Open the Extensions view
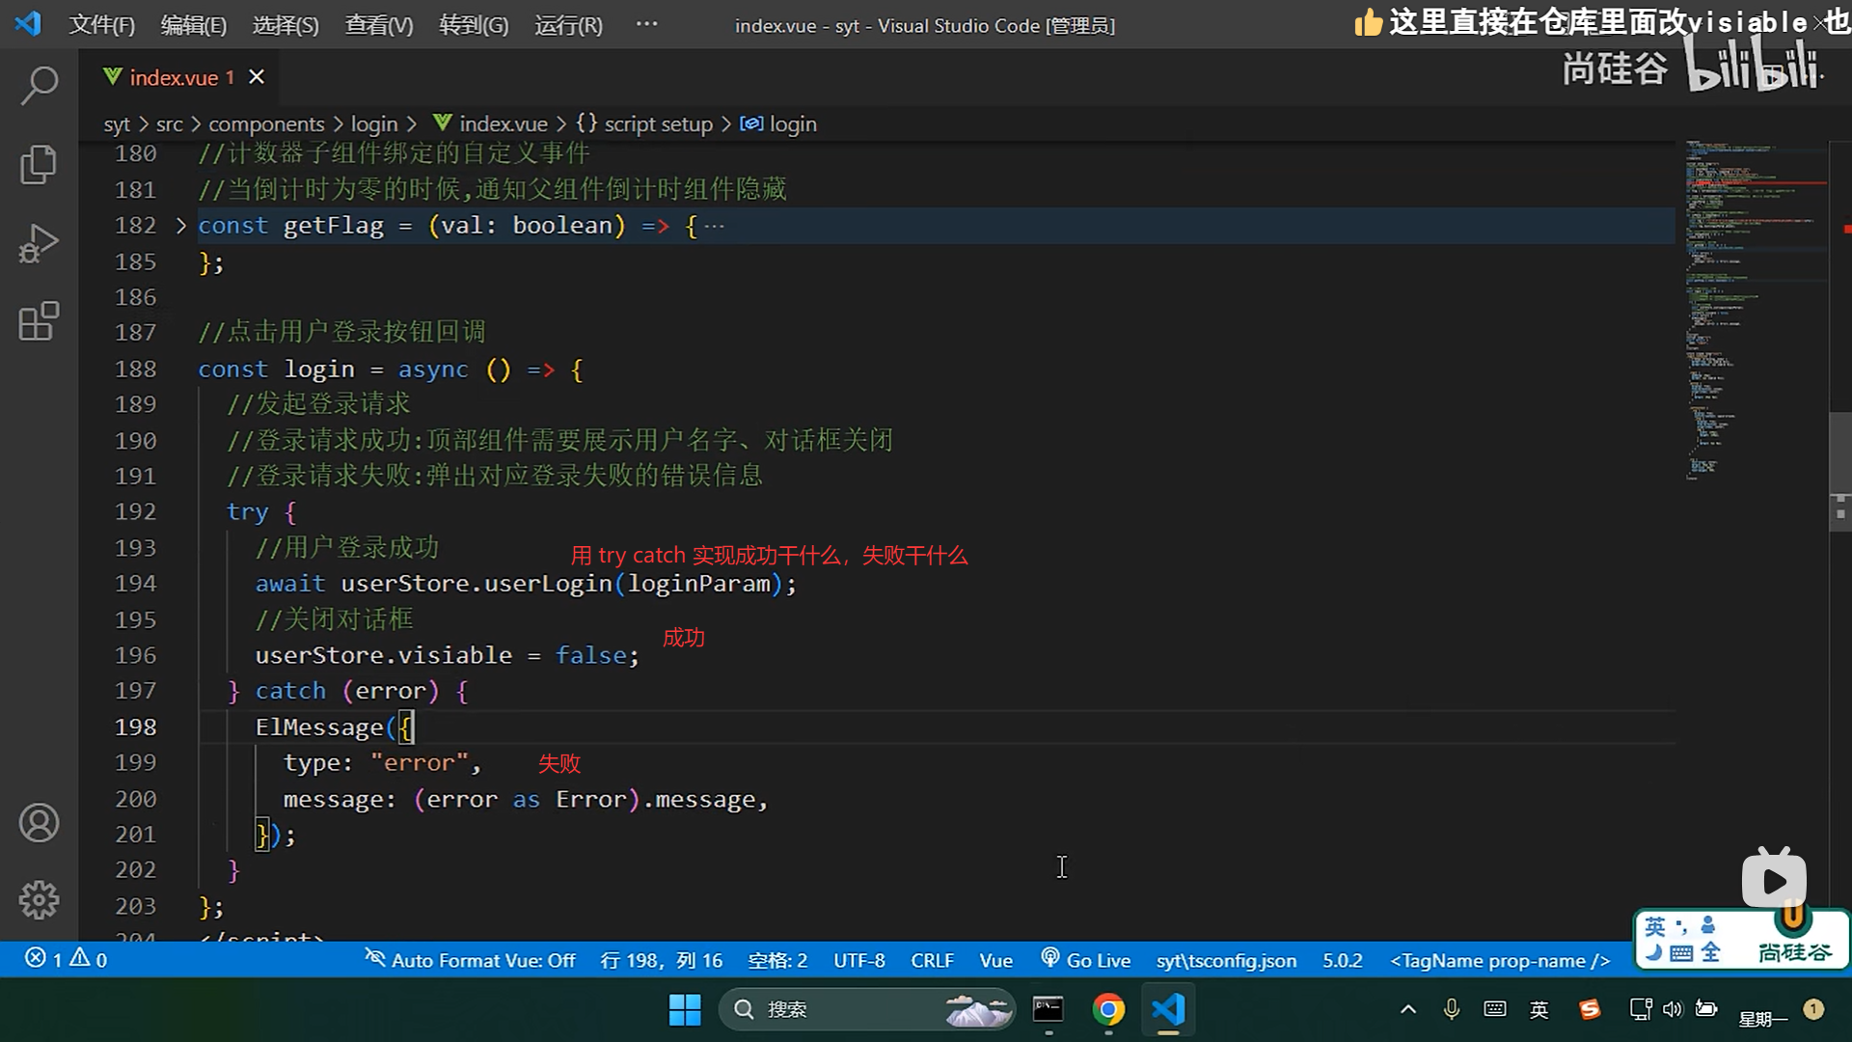Screen dimensions: 1852x1042 tap(39, 321)
